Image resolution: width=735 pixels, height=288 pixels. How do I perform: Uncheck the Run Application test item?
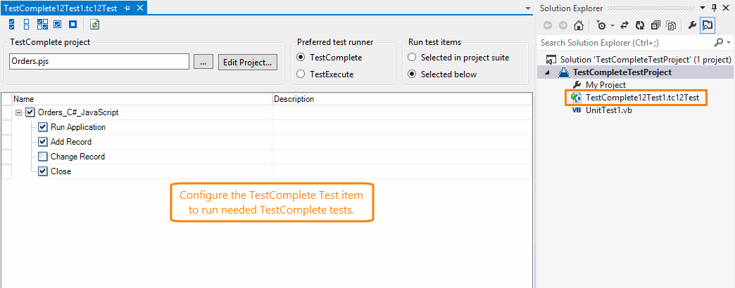(x=43, y=127)
